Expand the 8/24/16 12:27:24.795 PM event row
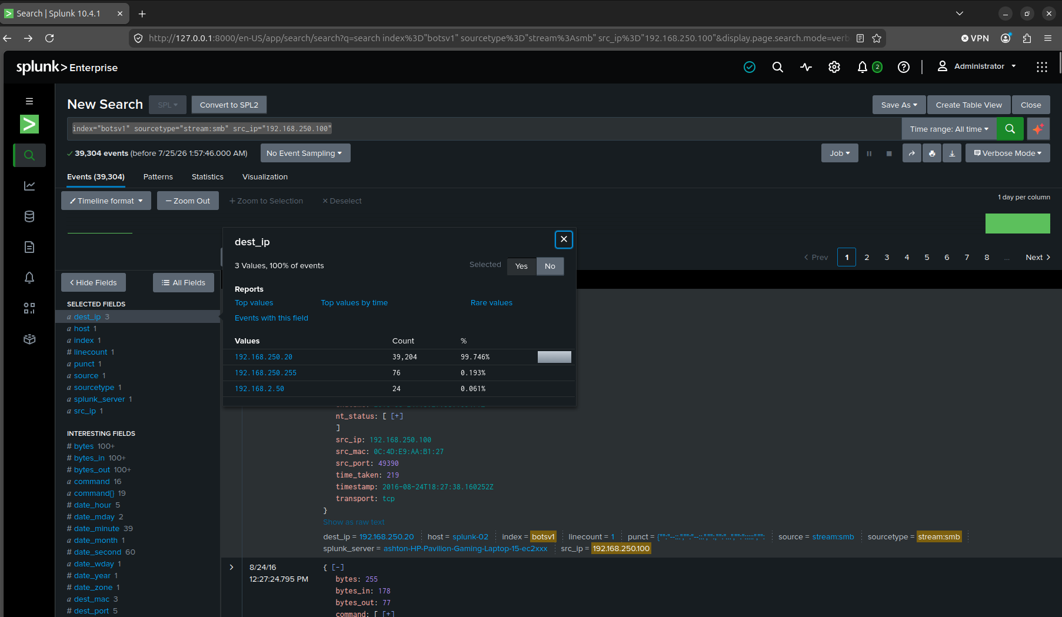 [231, 568]
